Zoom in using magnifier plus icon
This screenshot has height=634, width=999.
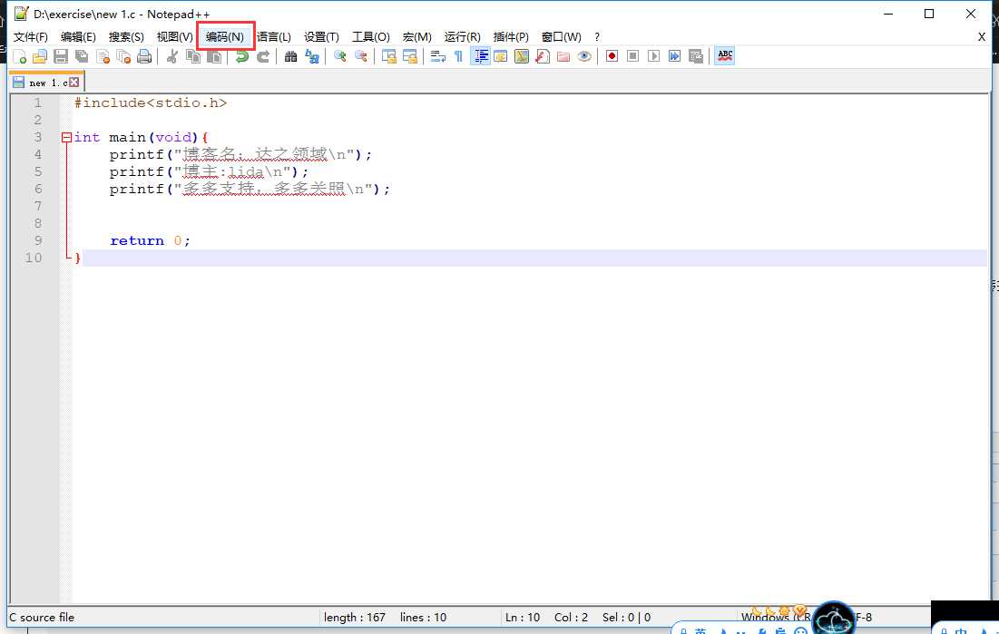tap(339, 57)
